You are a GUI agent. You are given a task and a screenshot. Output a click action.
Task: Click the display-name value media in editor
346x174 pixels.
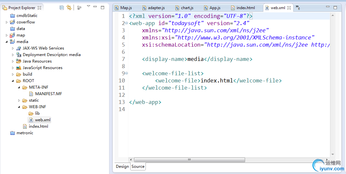click(x=196, y=59)
